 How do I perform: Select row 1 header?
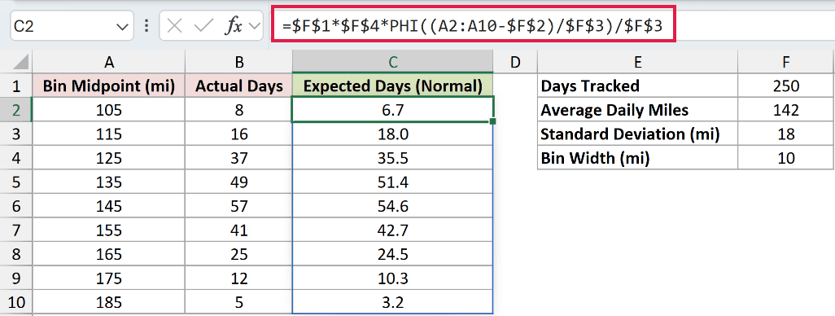16,86
